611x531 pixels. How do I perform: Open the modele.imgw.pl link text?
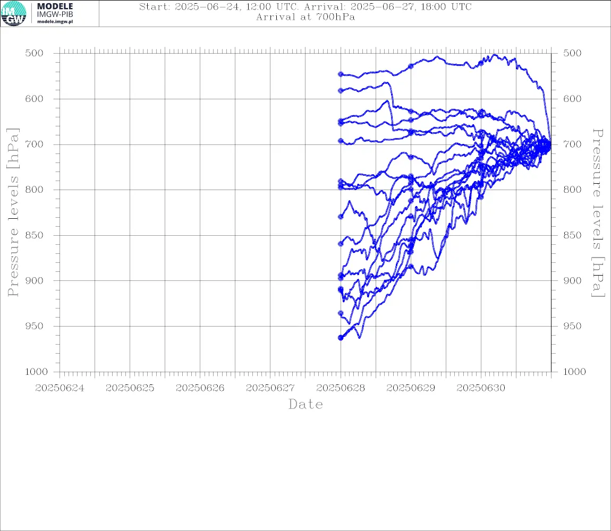55,22
